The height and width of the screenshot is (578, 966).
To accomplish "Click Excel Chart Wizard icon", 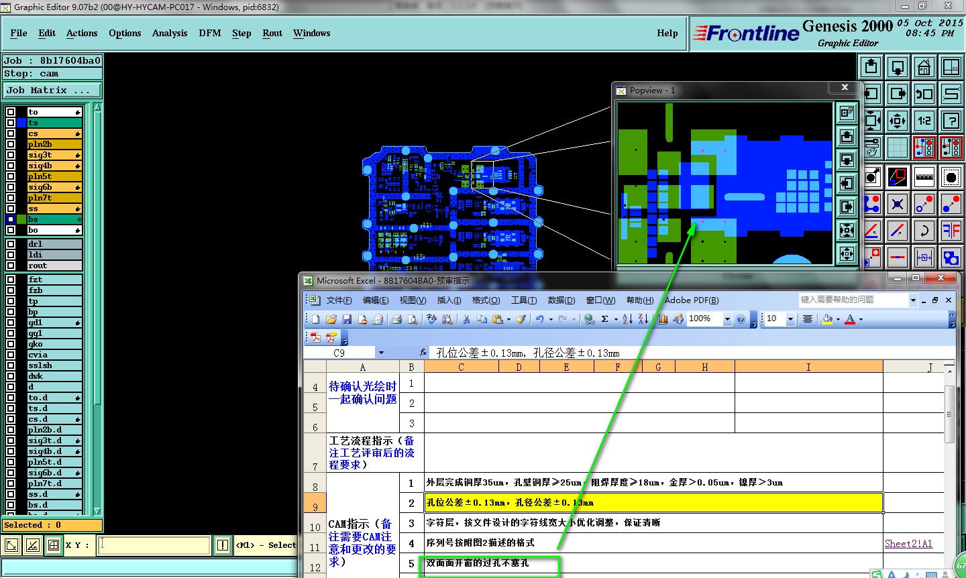I will 663,319.
